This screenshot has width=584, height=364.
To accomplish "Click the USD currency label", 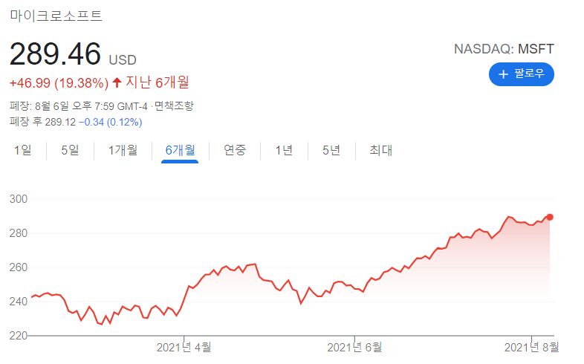I will [x=123, y=60].
